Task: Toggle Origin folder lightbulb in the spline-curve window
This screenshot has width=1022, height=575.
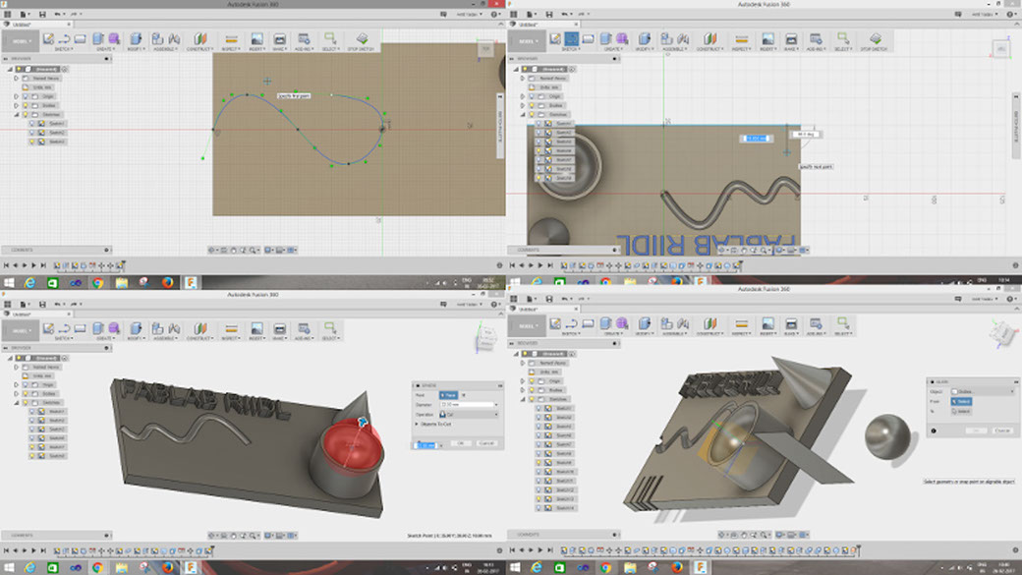Action: point(27,96)
